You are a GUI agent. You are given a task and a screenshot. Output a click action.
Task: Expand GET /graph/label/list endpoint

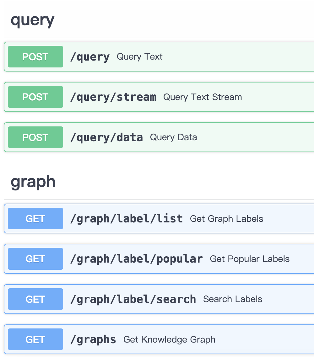tap(126, 219)
